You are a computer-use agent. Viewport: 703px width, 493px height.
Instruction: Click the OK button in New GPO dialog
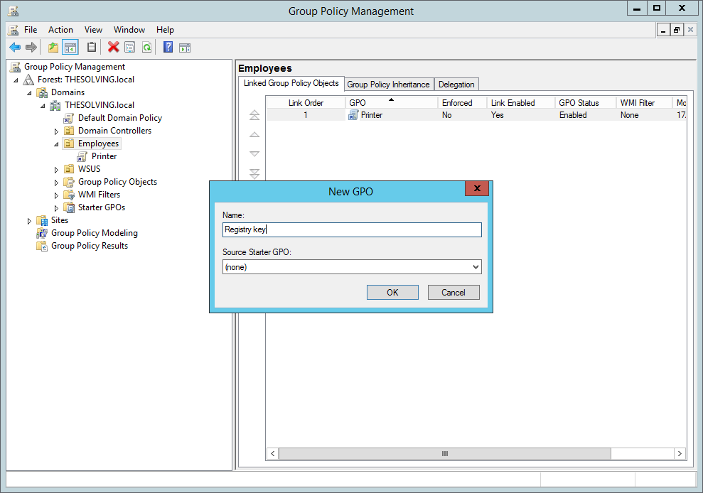pyautogui.click(x=392, y=292)
